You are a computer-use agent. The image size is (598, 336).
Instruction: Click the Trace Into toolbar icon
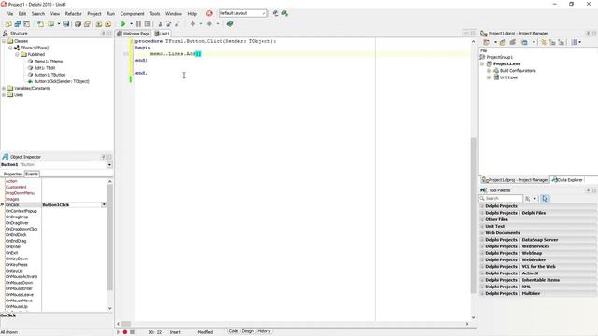point(160,24)
